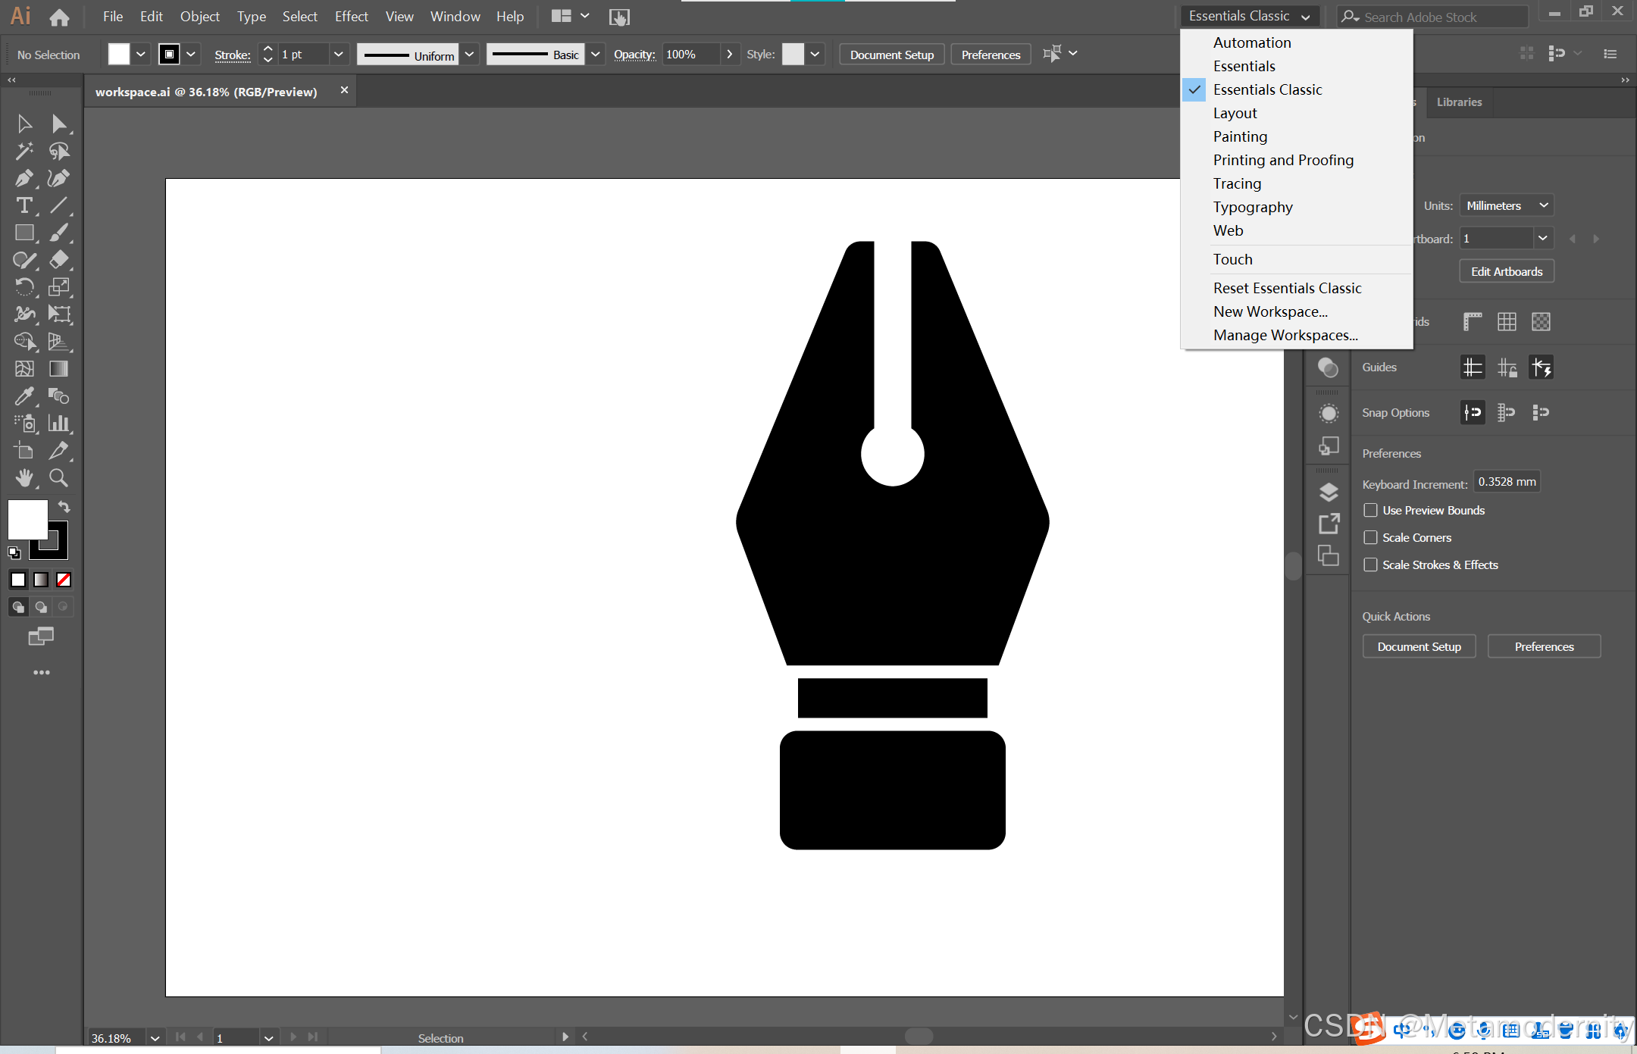Choose Typography workspace from the menu
This screenshot has width=1637, height=1054.
point(1253,207)
